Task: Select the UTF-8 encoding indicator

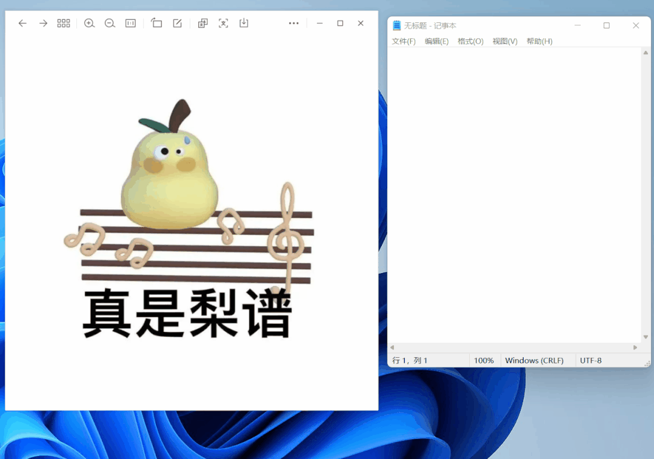Action: pos(590,360)
